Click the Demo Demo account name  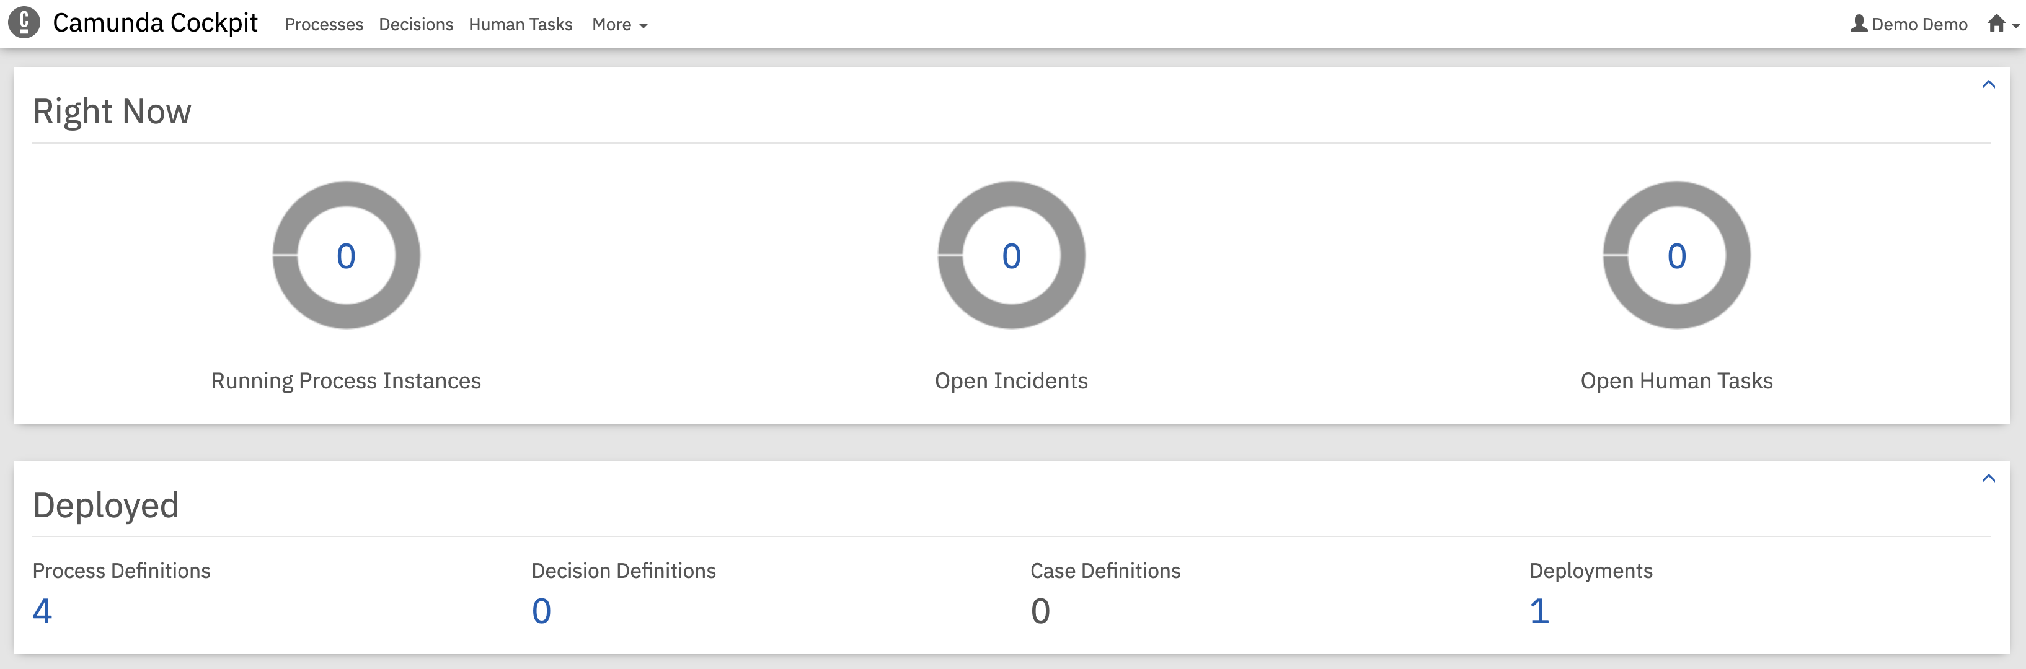click(1919, 25)
